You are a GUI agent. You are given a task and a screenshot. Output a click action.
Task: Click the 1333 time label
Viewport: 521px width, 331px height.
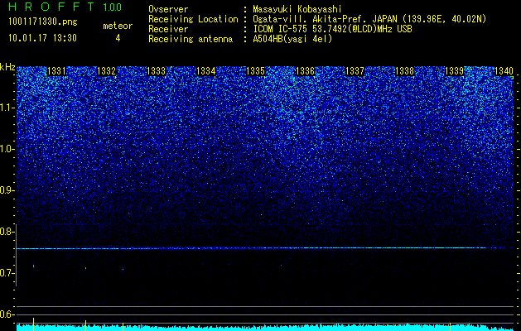tap(157, 70)
